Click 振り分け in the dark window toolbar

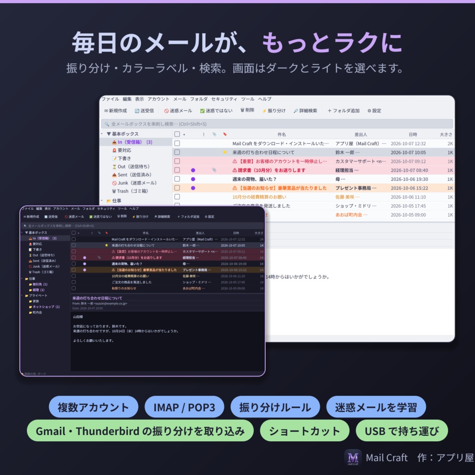(140, 217)
